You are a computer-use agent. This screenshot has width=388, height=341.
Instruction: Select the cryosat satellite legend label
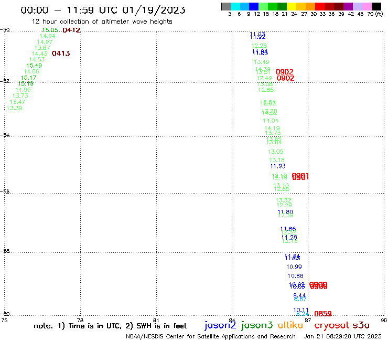point(332,326)
